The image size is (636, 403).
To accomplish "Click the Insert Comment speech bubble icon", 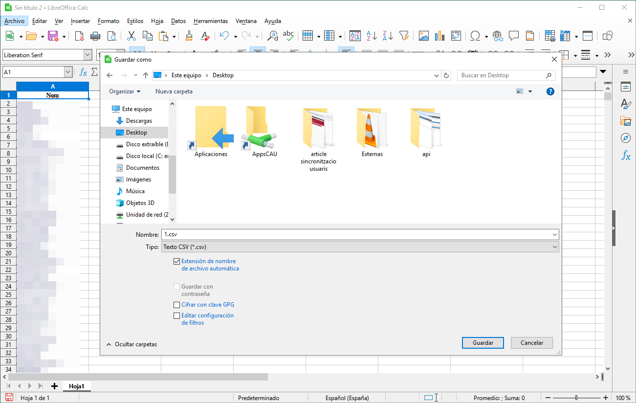I will click(514, 36).
